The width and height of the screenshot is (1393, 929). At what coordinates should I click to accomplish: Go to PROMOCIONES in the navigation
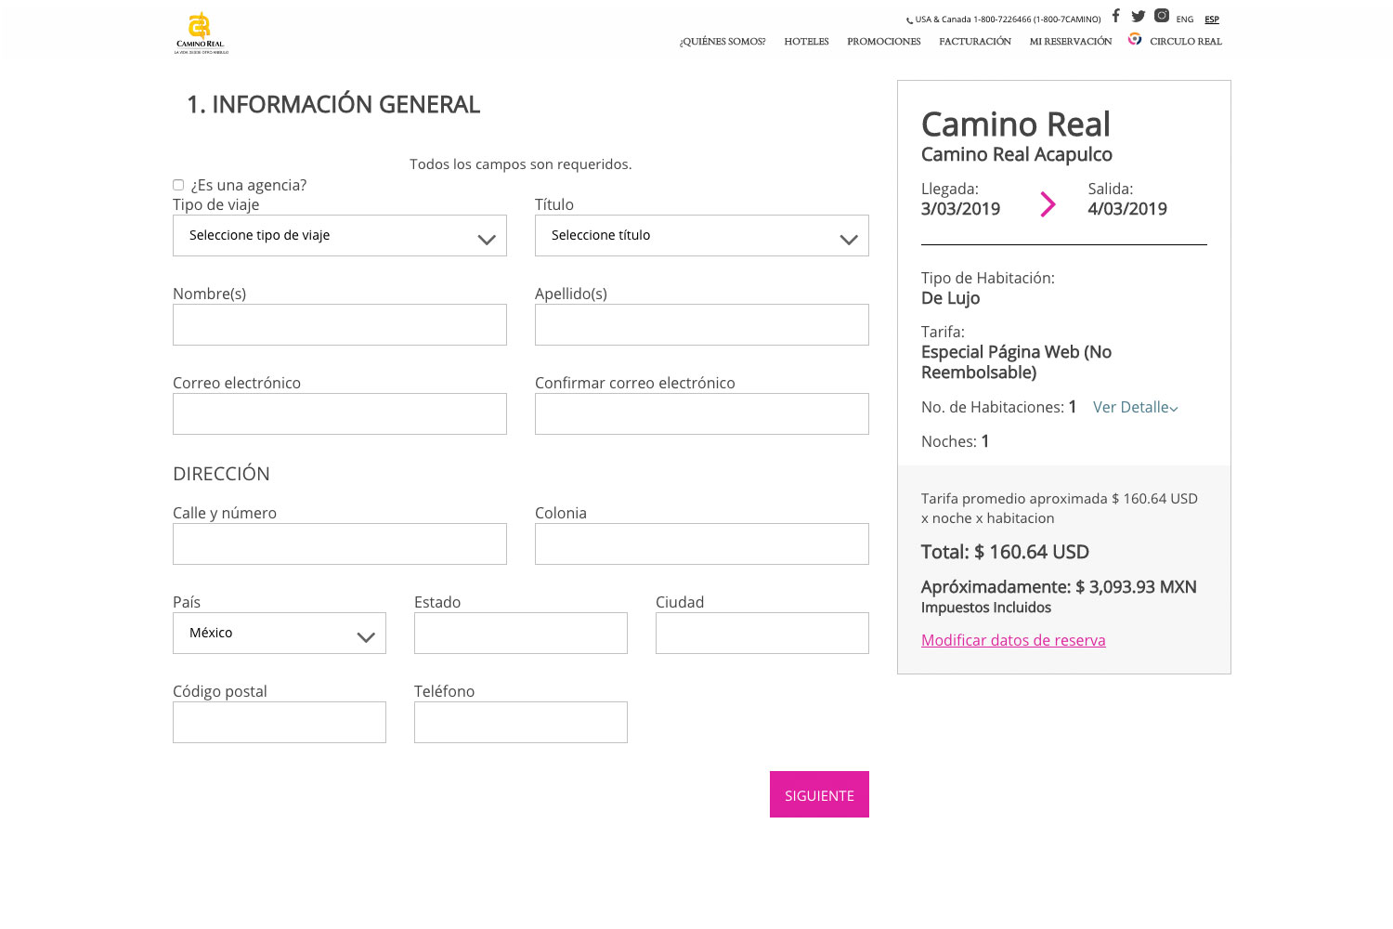click(883, 42)
